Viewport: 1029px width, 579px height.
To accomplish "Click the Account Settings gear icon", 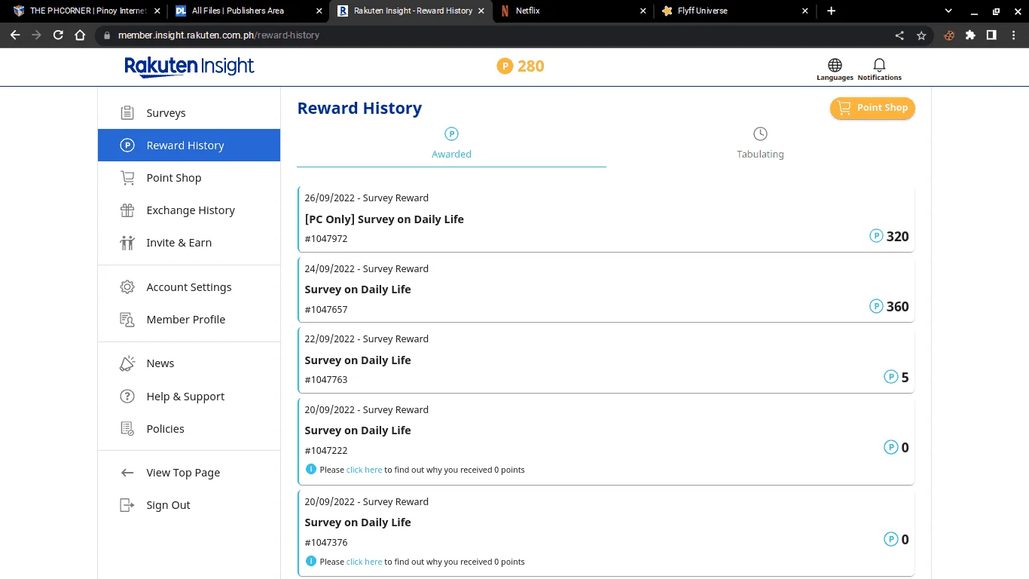I will [127, 287].
